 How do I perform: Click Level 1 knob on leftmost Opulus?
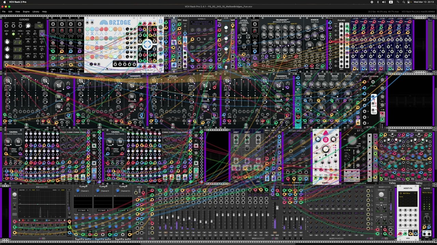(x=8, y=81)
